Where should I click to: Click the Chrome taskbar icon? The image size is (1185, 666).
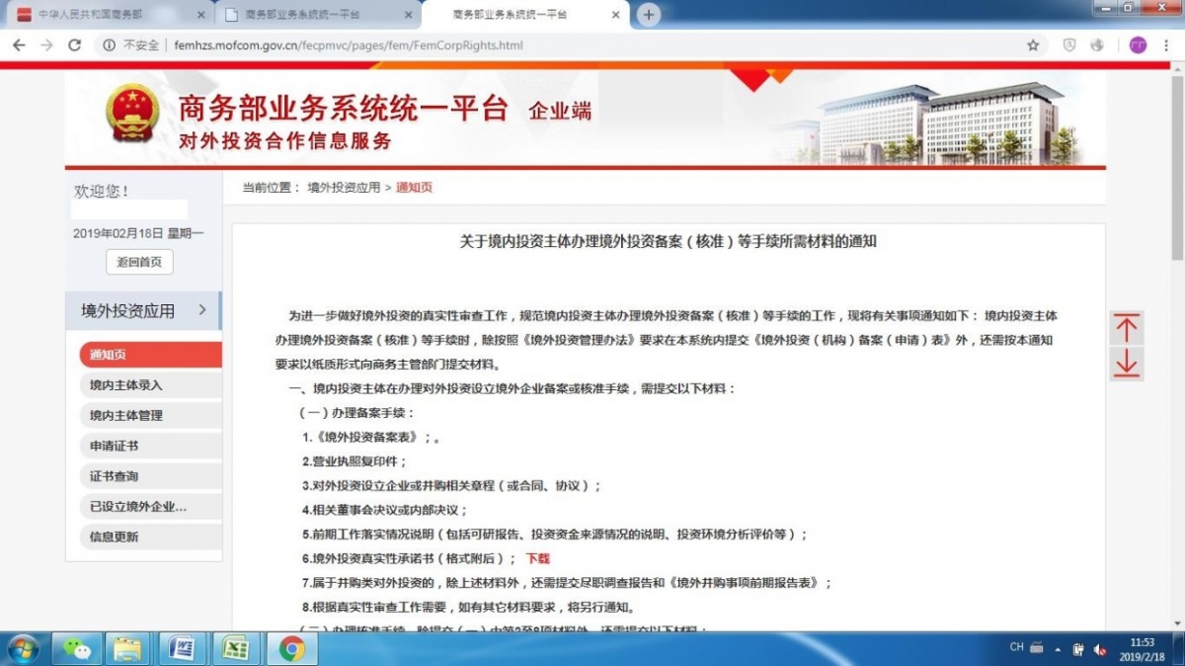coord(290,648)
